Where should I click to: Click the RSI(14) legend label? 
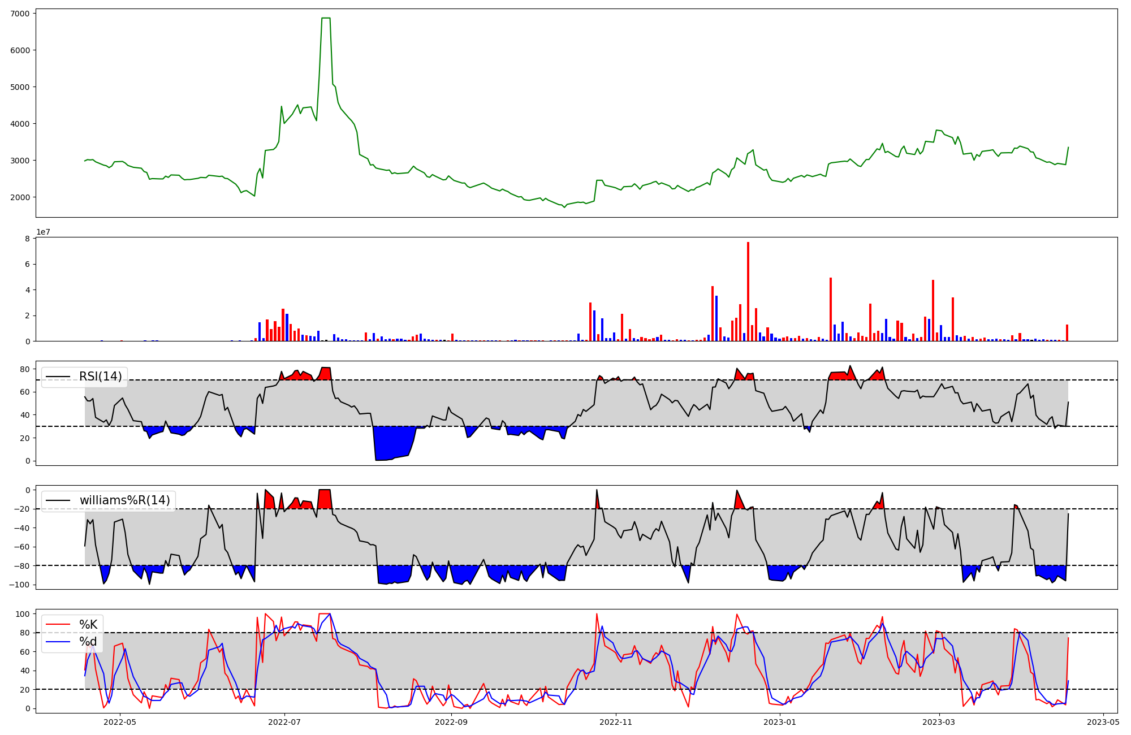tap(100, 377)
